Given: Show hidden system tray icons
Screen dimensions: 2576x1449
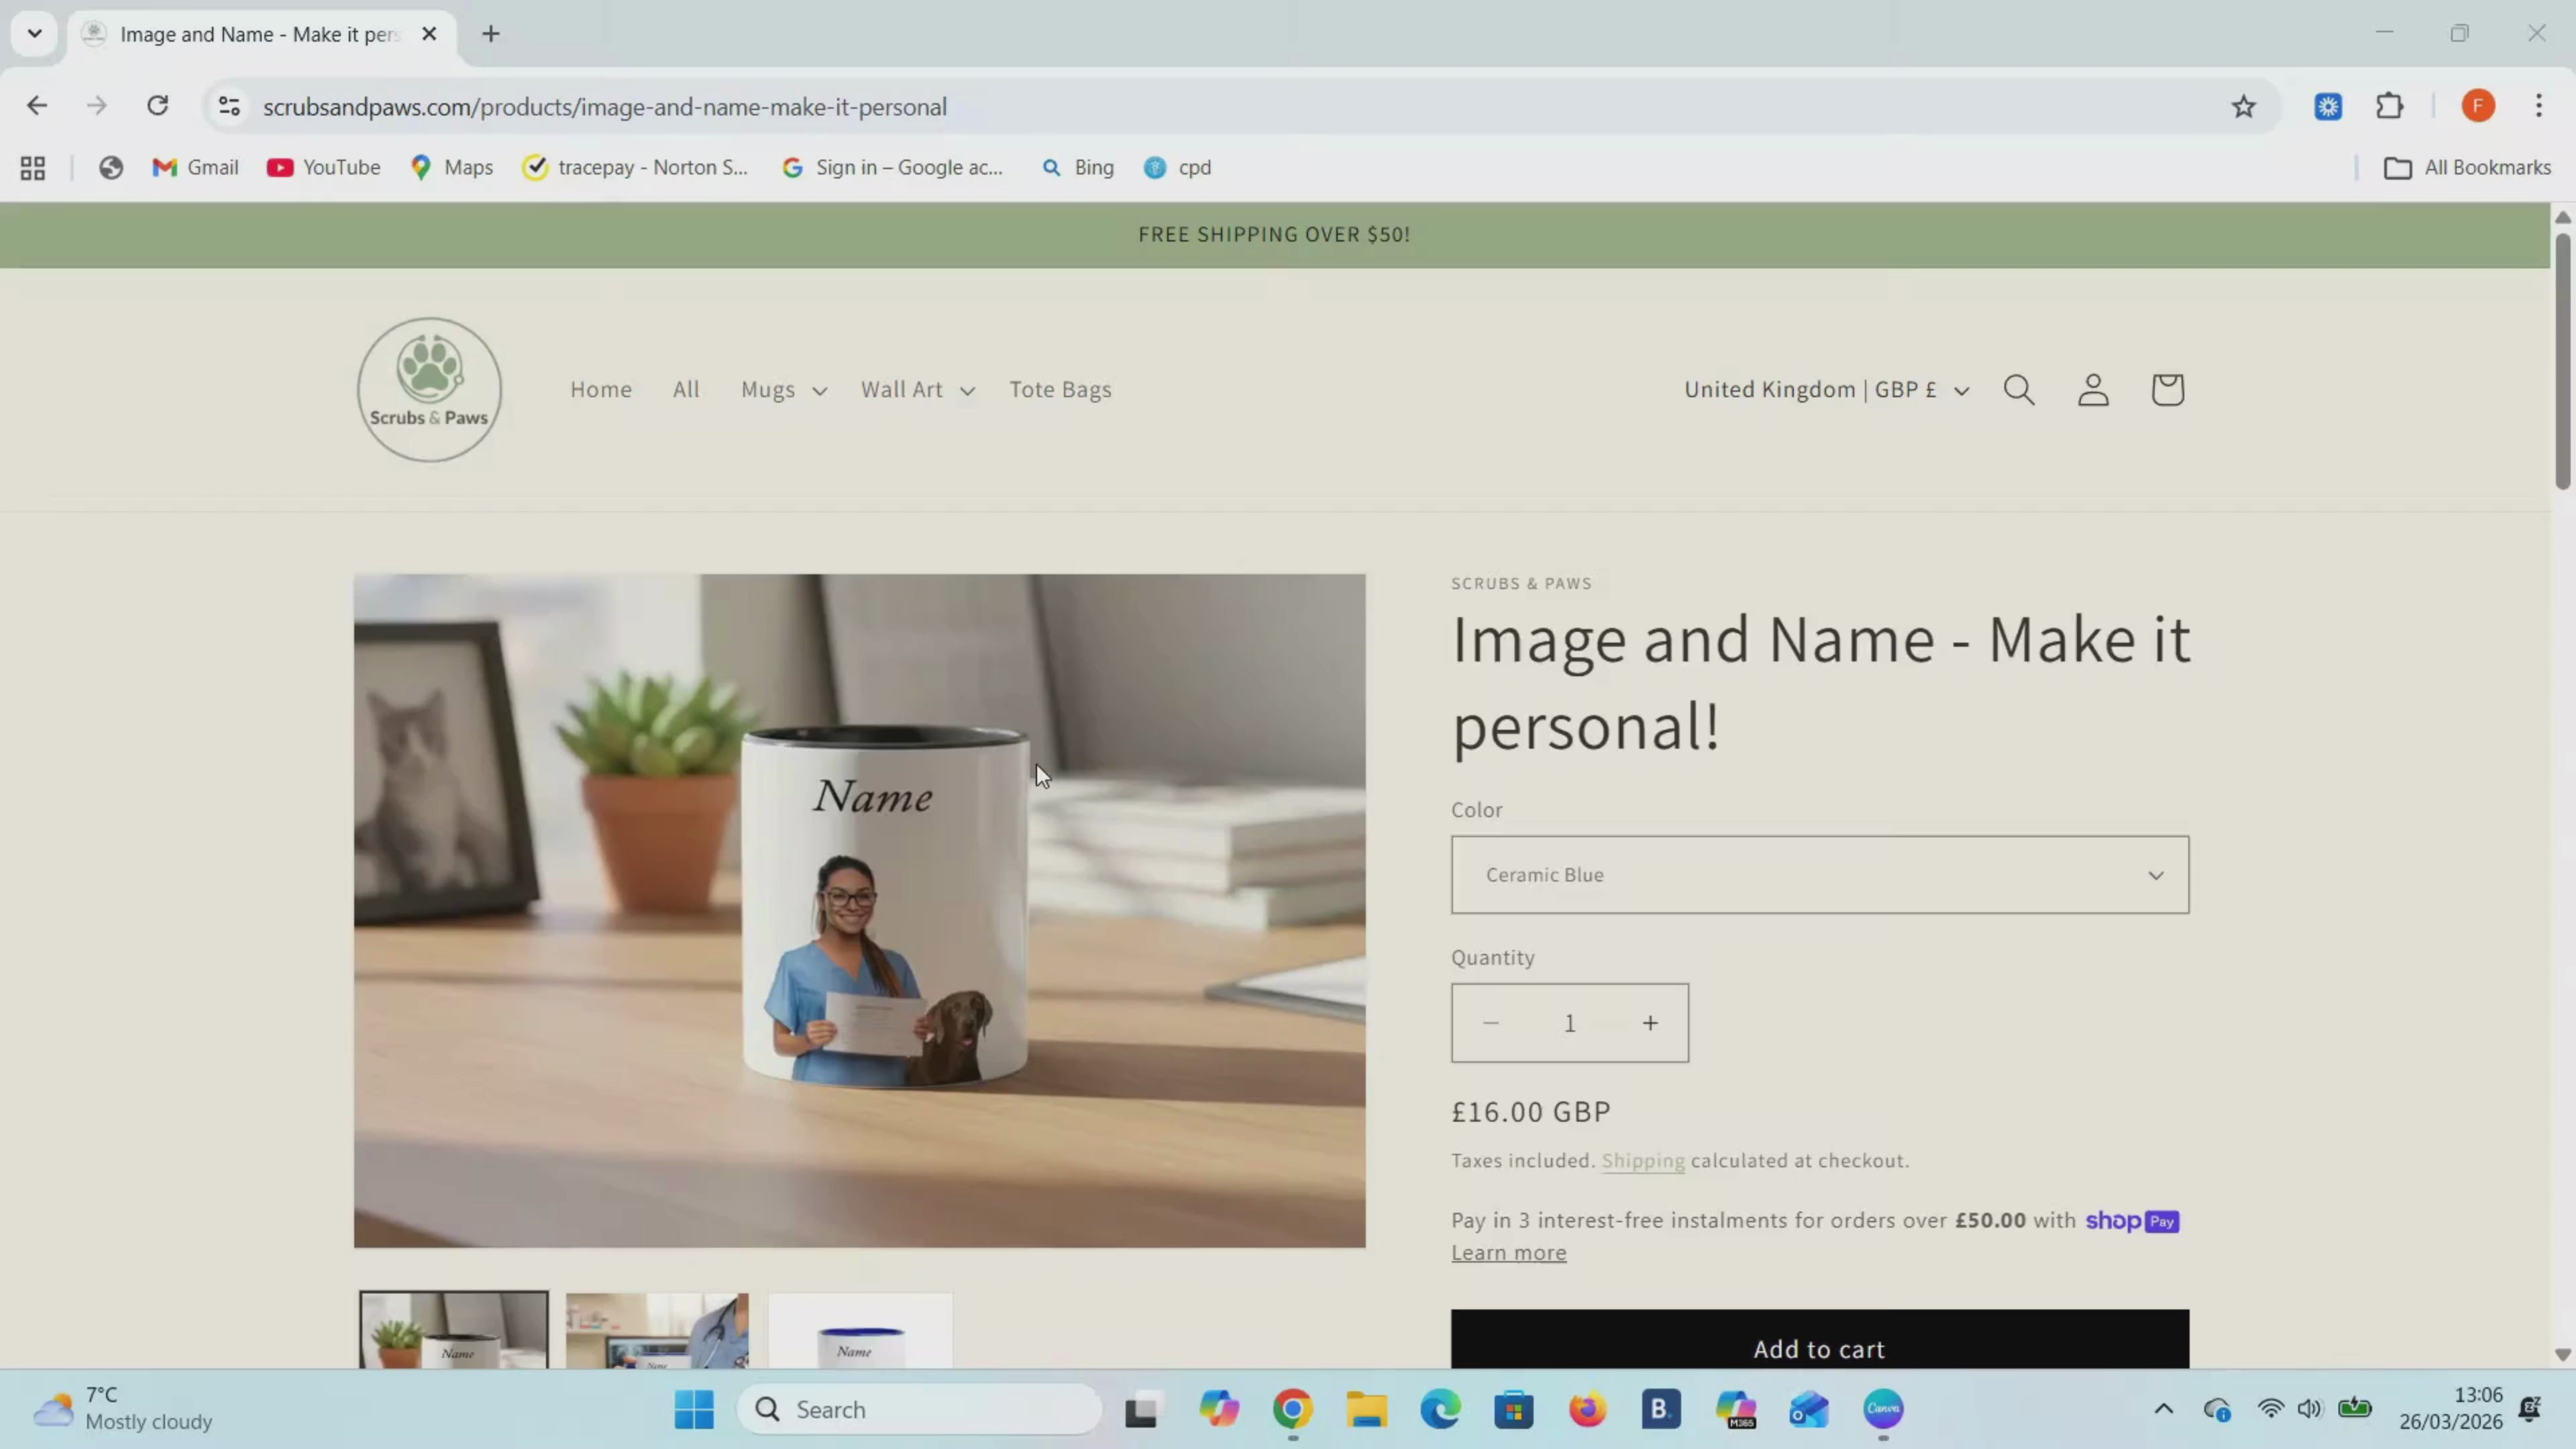Looking at the screenshot, I should pos(2163,1410).
